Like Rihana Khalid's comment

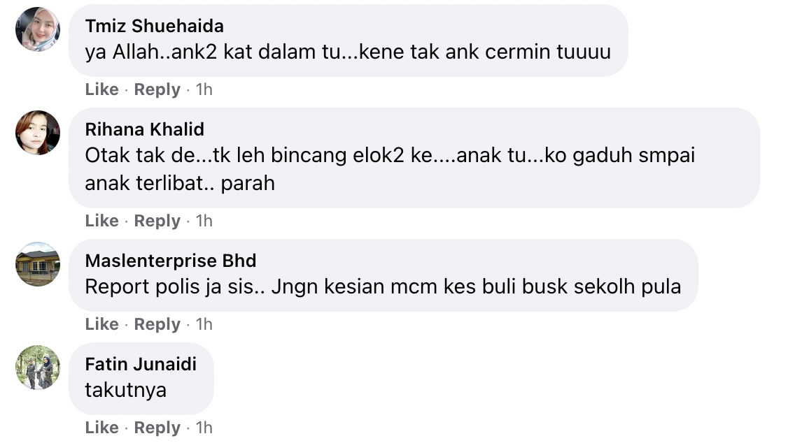pyautogui.click(x=101, y=221)
